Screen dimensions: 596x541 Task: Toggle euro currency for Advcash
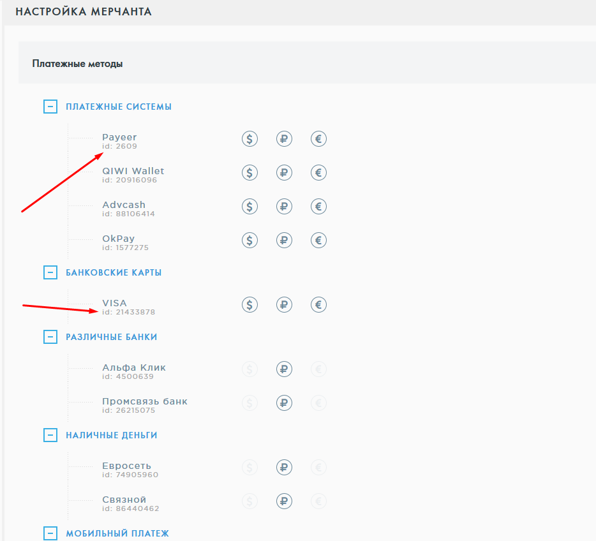pos(318,206)
